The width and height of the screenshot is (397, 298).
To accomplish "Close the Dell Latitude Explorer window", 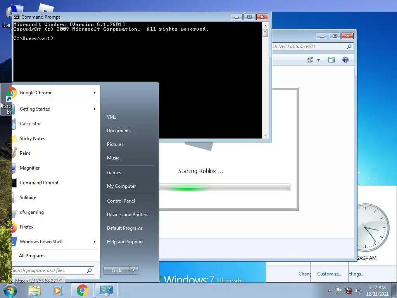I will 348,36.
